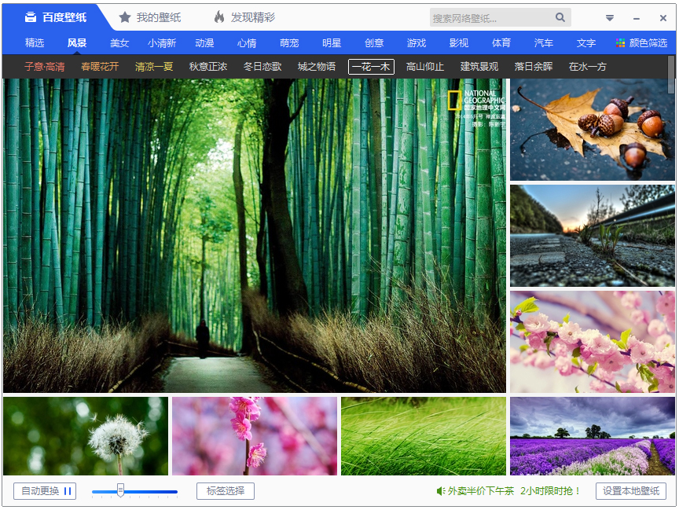679x510 pixels.
Task: Click the search magnifier icon
Action: click(560, 17)
